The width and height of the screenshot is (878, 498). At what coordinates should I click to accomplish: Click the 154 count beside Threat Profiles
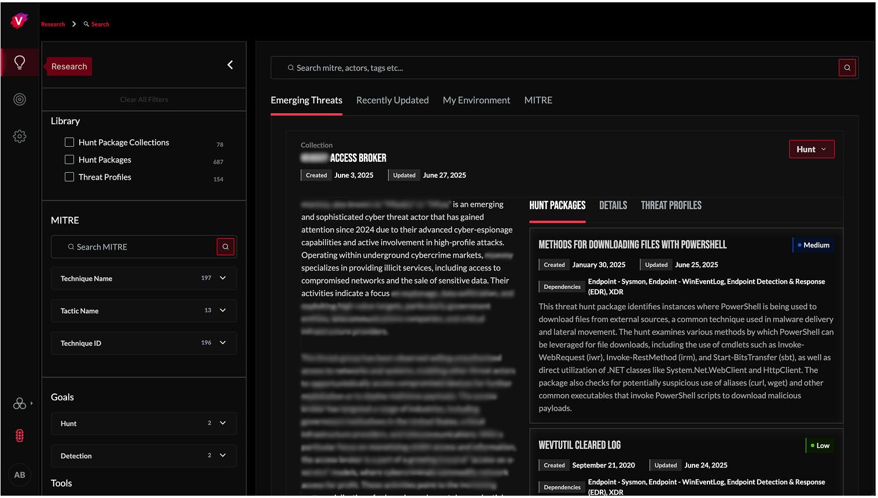pyautogui.click(x=218, y=179)
